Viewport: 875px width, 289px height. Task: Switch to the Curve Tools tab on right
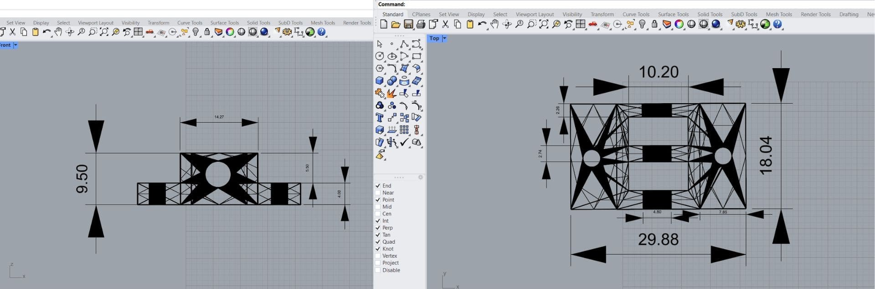[636, 15]
